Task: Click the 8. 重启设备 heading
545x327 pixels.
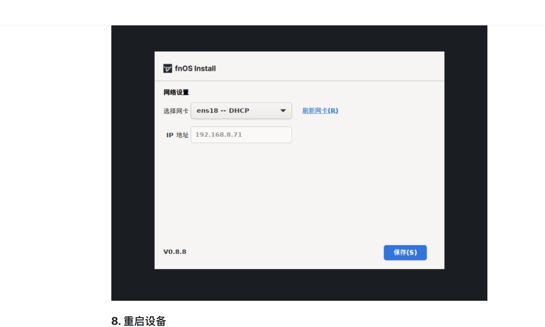Action: (x=138, y=321)
